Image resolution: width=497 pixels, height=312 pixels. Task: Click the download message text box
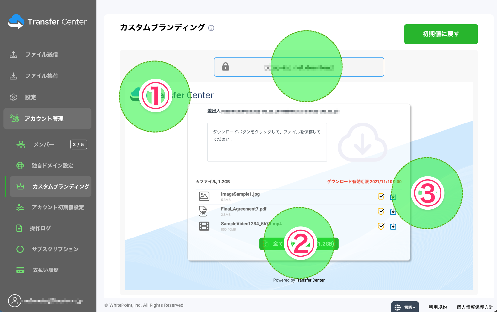[x=267, y=142]
